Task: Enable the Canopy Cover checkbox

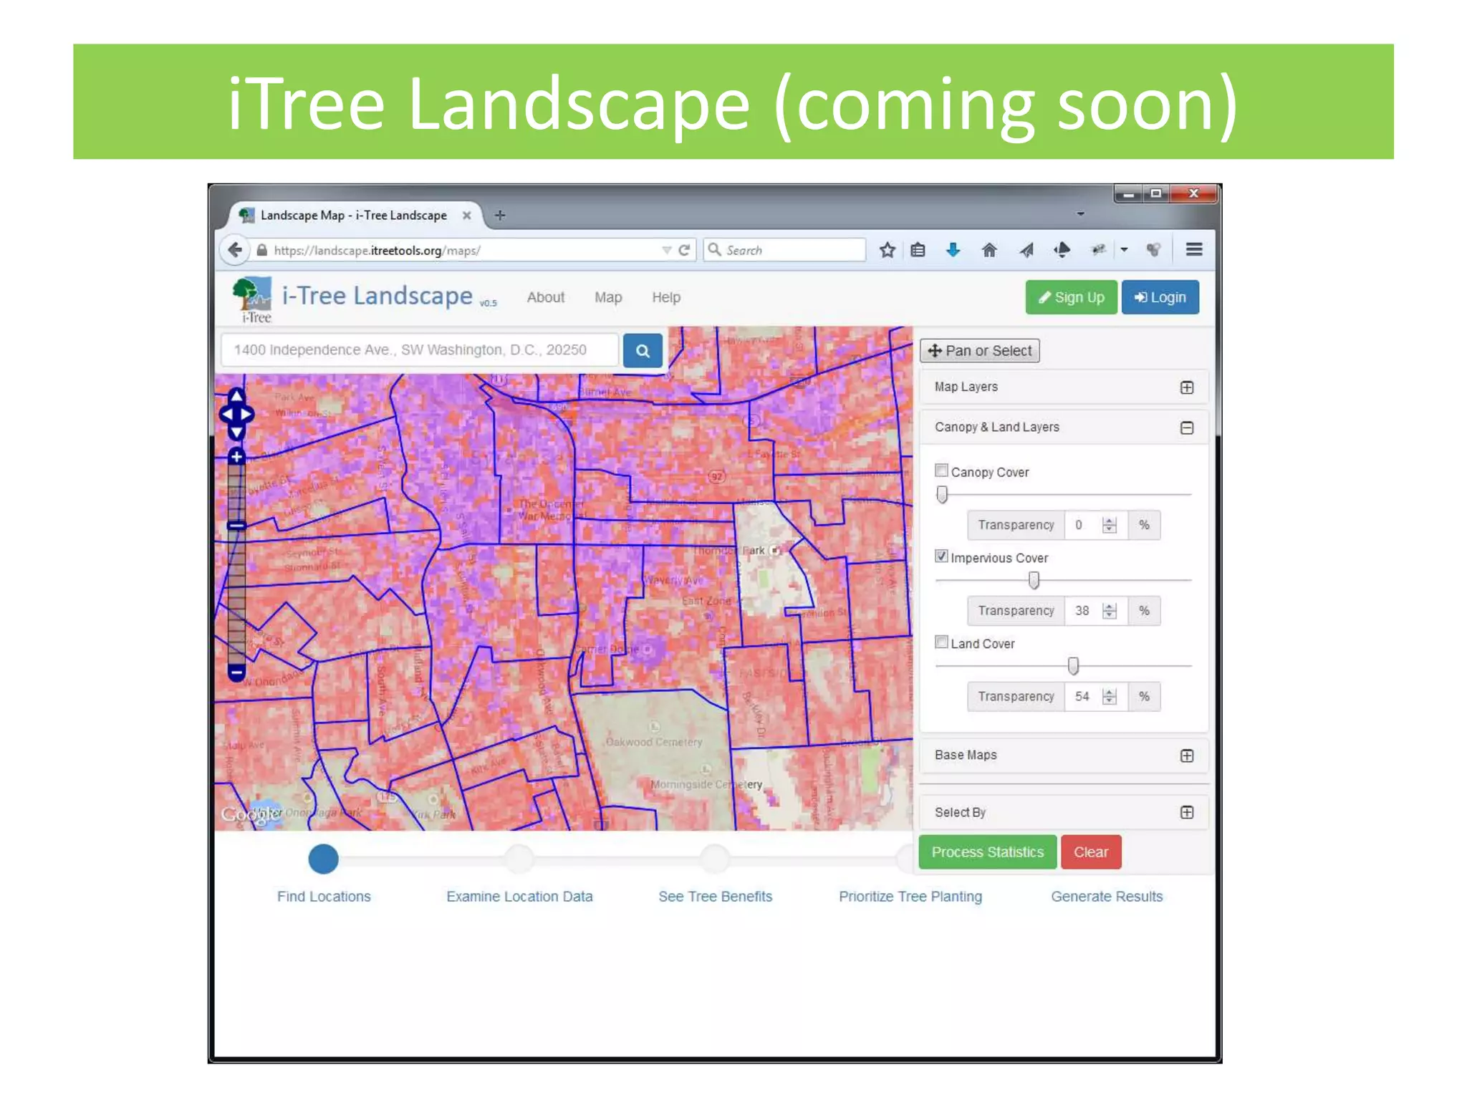Action: tap(941, 471)
